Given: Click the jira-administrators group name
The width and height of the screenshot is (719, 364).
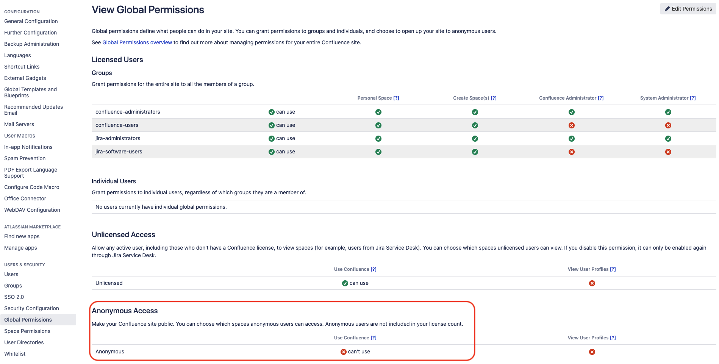Looking at the screenshot, I should coord(118,138).
